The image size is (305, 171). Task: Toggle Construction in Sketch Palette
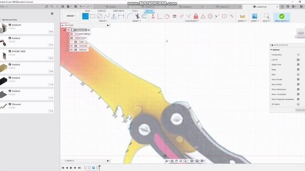pos(298,55)
